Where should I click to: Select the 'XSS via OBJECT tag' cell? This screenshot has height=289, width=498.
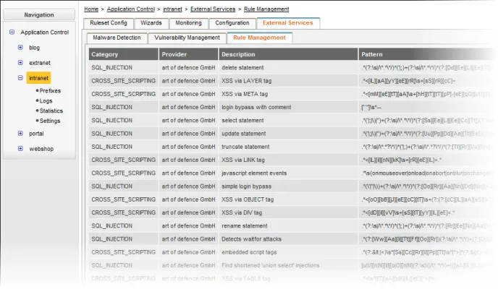(288, 199)
